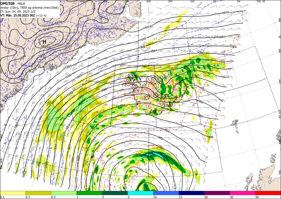Click the '10W' longitude label at top
Image resolution: width=281 pixels, height=199 pixels.
[x=192, y=1]
